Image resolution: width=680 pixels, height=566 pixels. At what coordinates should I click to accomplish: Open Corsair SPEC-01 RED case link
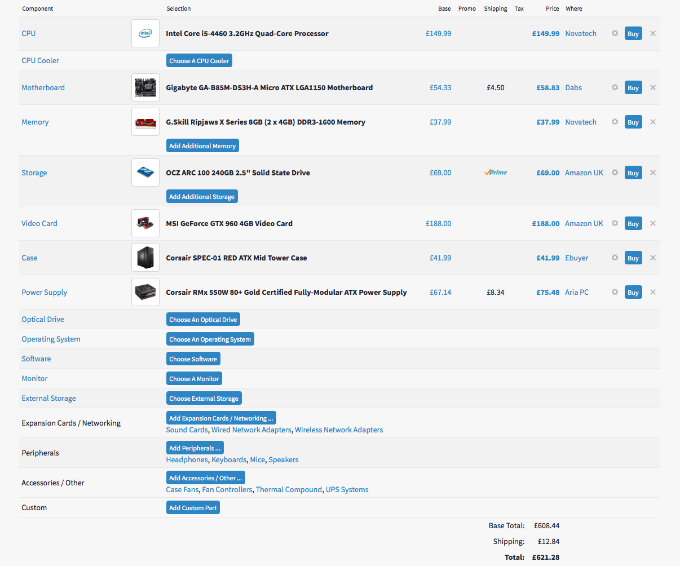click(236, 258)
